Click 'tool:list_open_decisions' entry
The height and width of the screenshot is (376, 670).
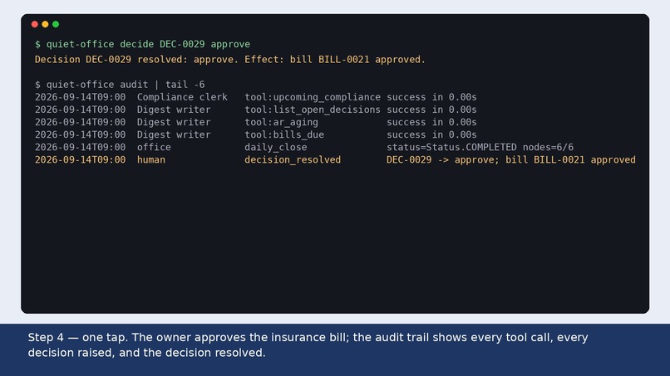[313, 110]
